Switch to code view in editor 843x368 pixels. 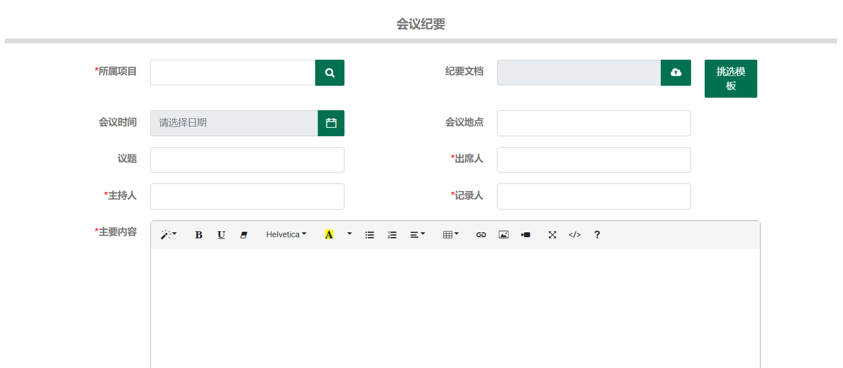[574, 234]
